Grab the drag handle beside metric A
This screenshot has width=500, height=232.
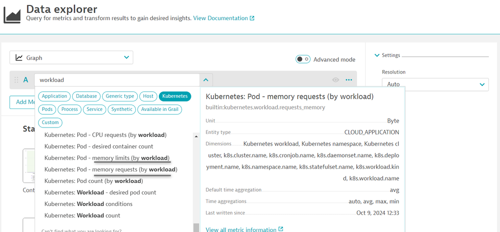pyautogui.click(x=17, y=80)
